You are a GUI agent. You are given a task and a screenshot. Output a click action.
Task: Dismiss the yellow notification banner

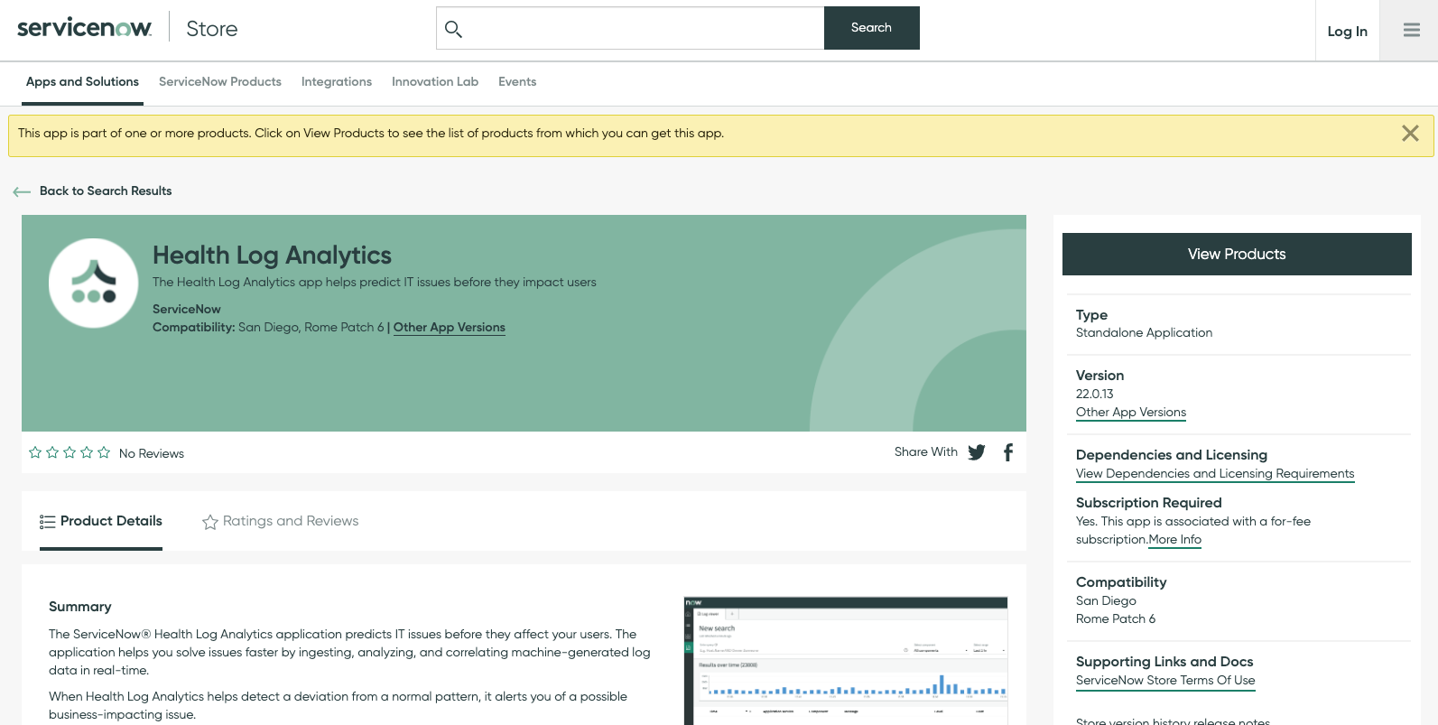[x=1410, y=134]
